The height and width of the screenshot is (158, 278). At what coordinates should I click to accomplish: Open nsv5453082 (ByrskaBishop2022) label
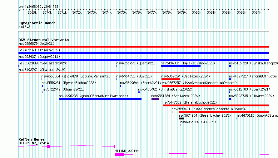[165, 89]
